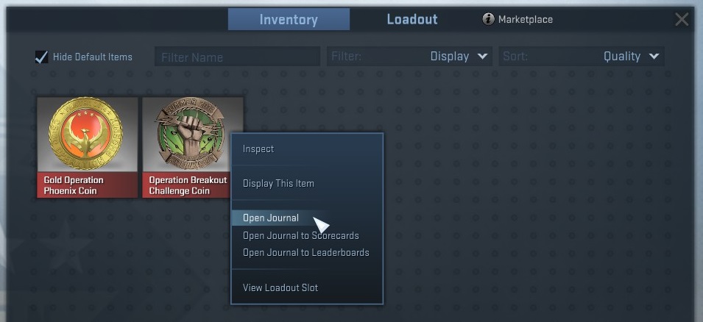Click the Display filter chevron arrow
The height and width of the screenshot is (322, 703).
[x=482, y=57]
